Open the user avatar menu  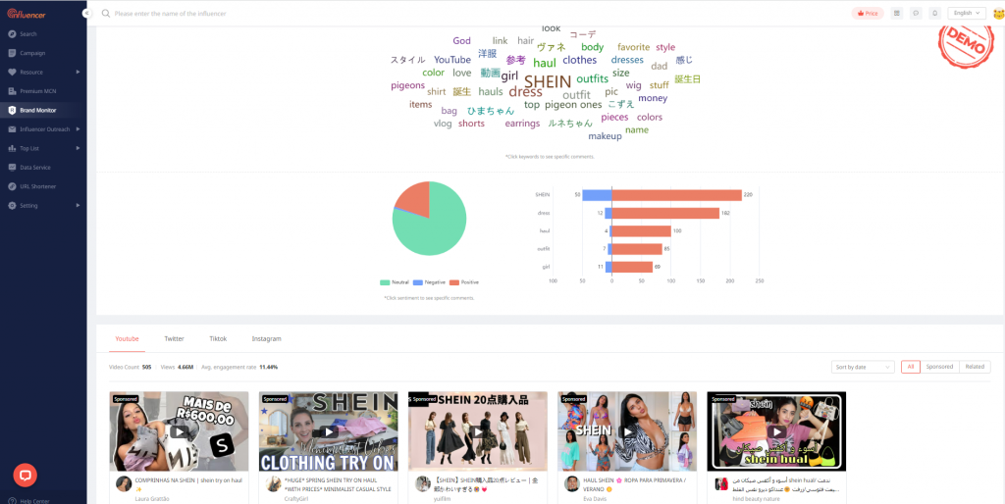(998, 14)
